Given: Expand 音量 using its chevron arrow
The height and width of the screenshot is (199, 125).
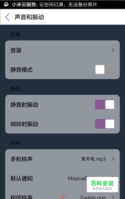Looking at the screenshot, I should tap(113, 50).
